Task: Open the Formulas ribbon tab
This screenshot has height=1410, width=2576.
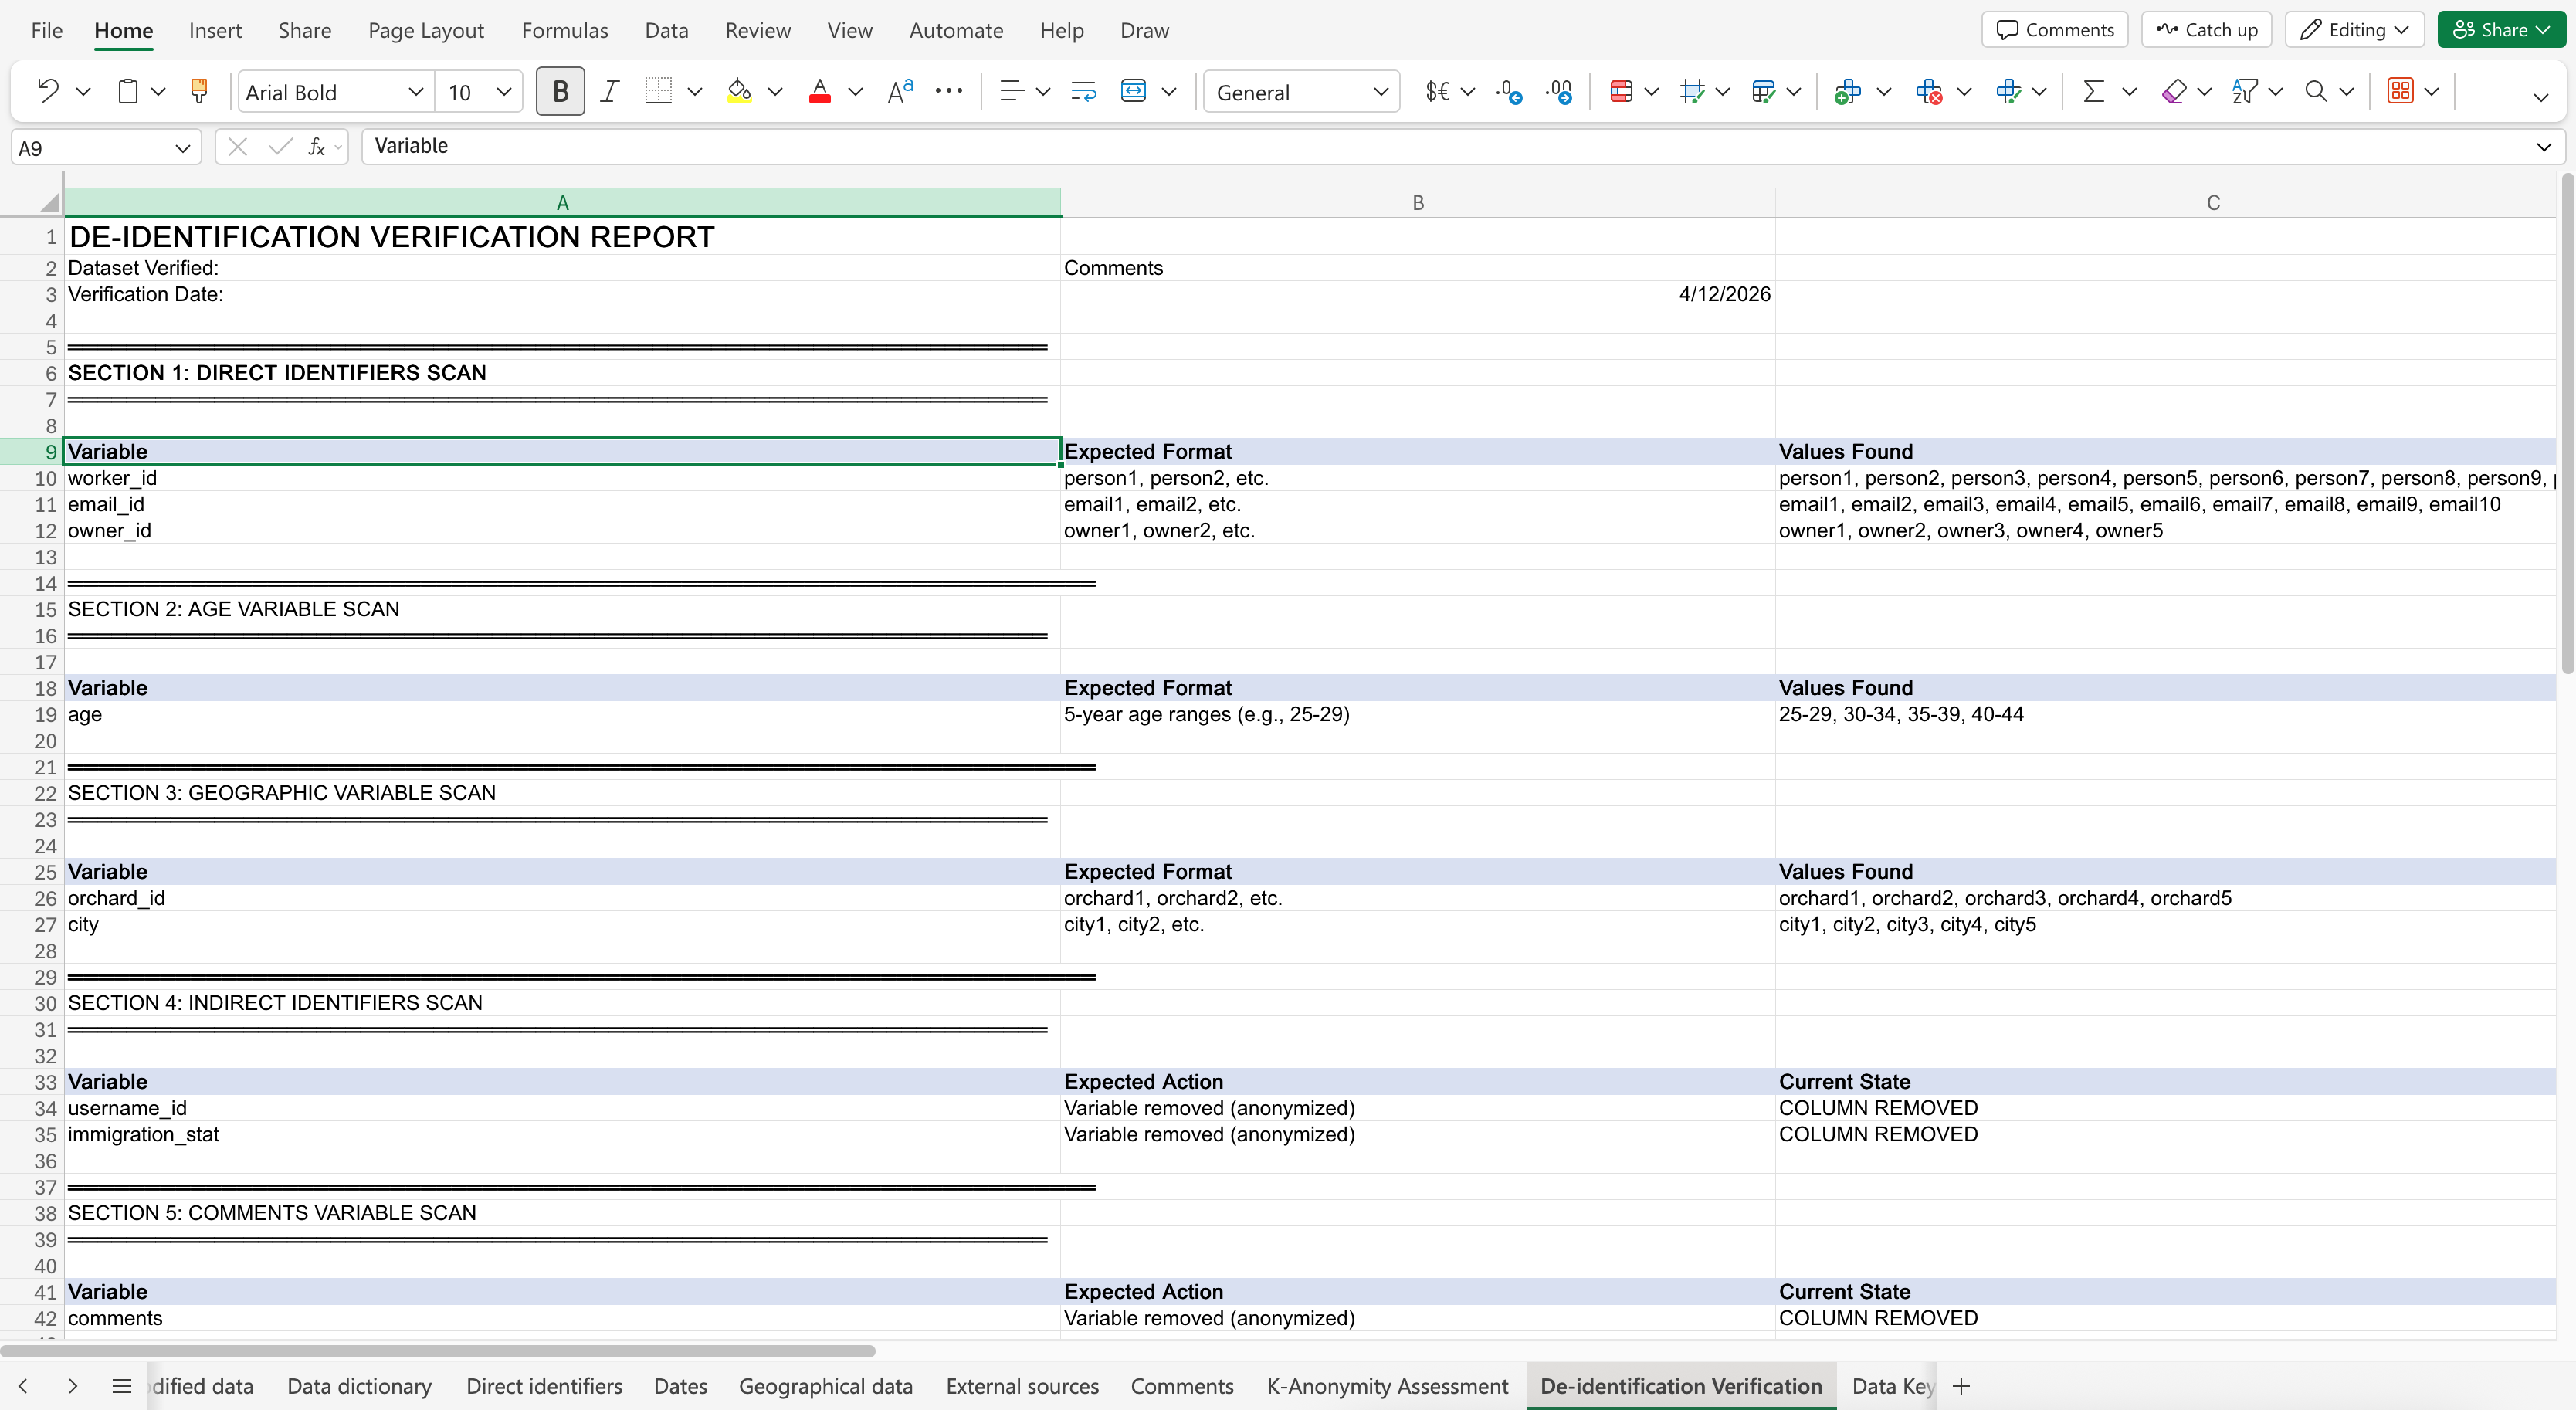Action: pos(564,30)
